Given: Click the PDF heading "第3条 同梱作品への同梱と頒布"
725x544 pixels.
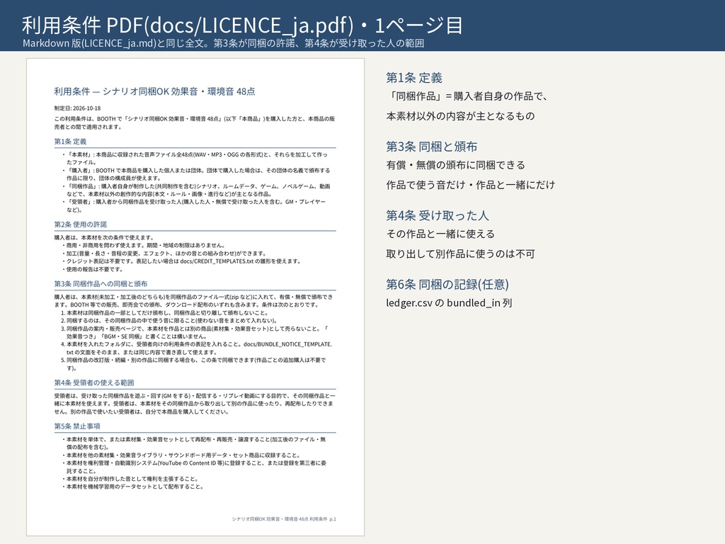Looking at the screenshot, I should pyautogui.click(x=101, y=284).
